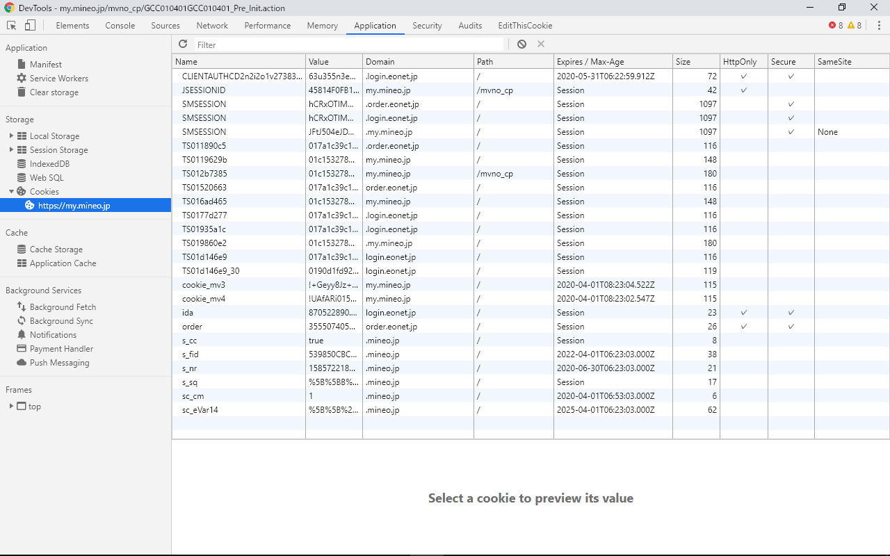890x556 pixels.
Task: Toggle the device toolbar icon
Action: pyautogui.click(x=30, y=26)
